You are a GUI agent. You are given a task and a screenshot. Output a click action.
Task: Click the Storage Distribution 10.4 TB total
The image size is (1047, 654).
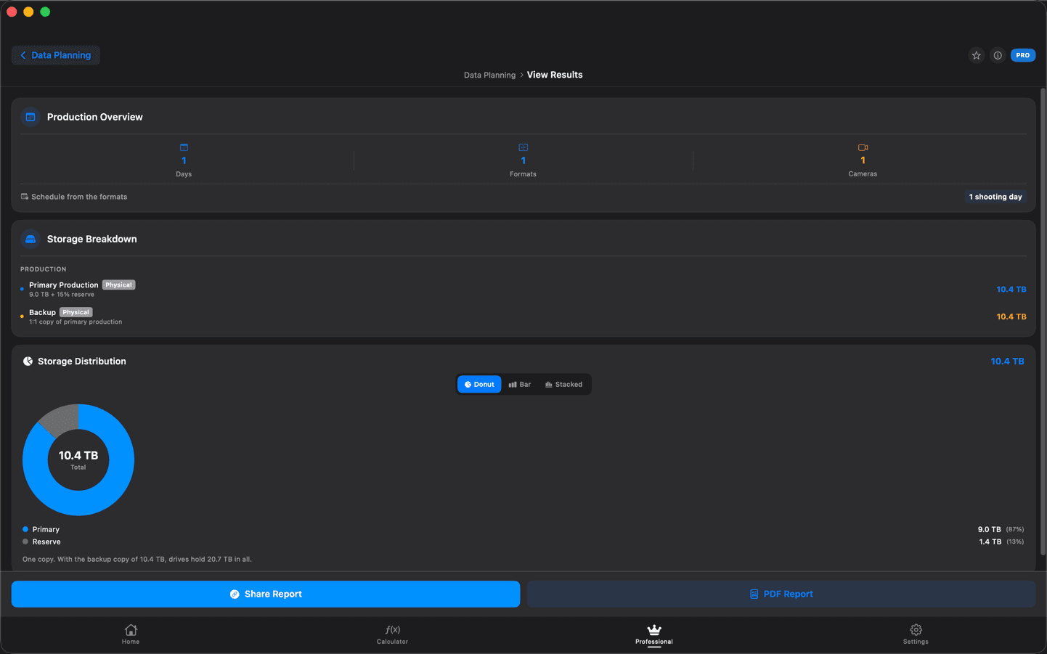tap(1007, 361)
